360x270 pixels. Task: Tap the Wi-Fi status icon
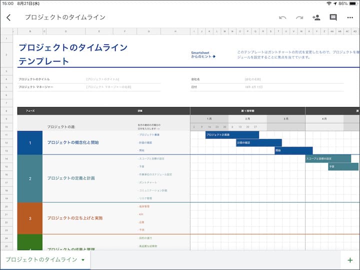coord(329,3)
